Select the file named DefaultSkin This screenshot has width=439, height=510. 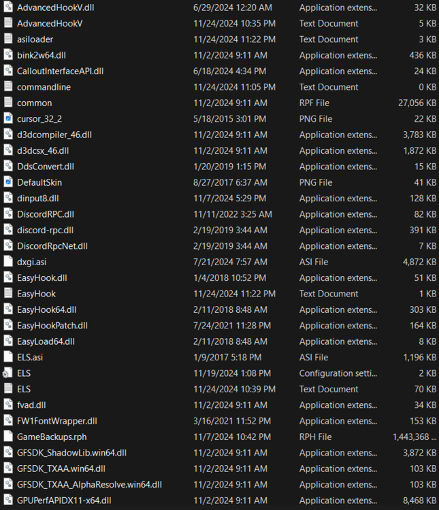point(39,182)
